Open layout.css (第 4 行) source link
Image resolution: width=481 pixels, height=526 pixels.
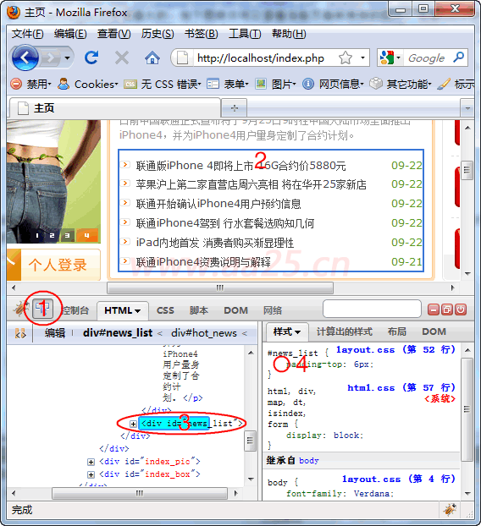tap(399, 479)
